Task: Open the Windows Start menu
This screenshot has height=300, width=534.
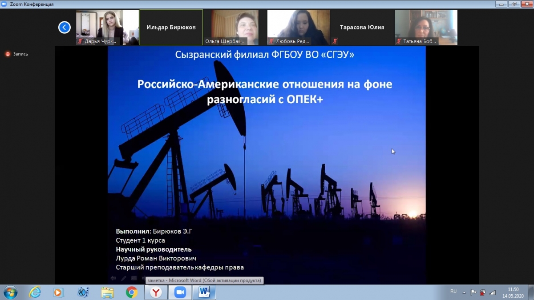Action: coord(10,292)
